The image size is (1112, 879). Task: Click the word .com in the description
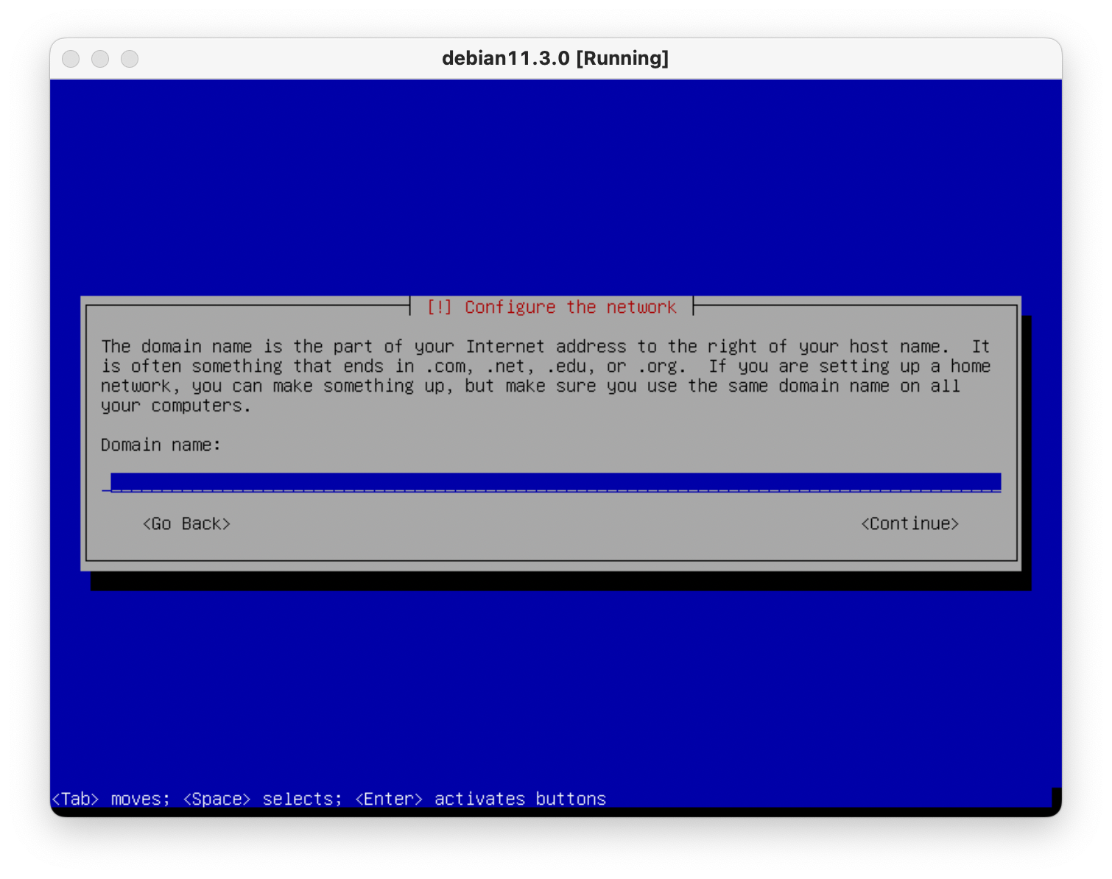446,367
